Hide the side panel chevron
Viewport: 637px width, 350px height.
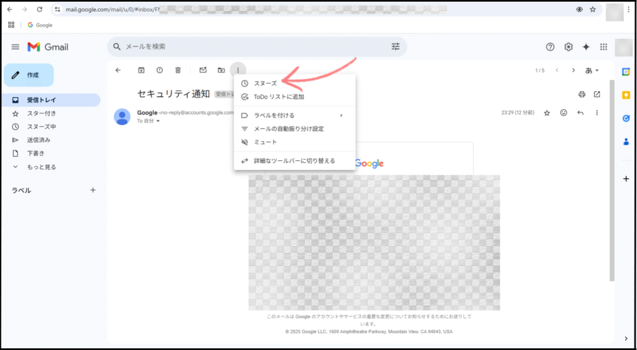pos(626,339)
